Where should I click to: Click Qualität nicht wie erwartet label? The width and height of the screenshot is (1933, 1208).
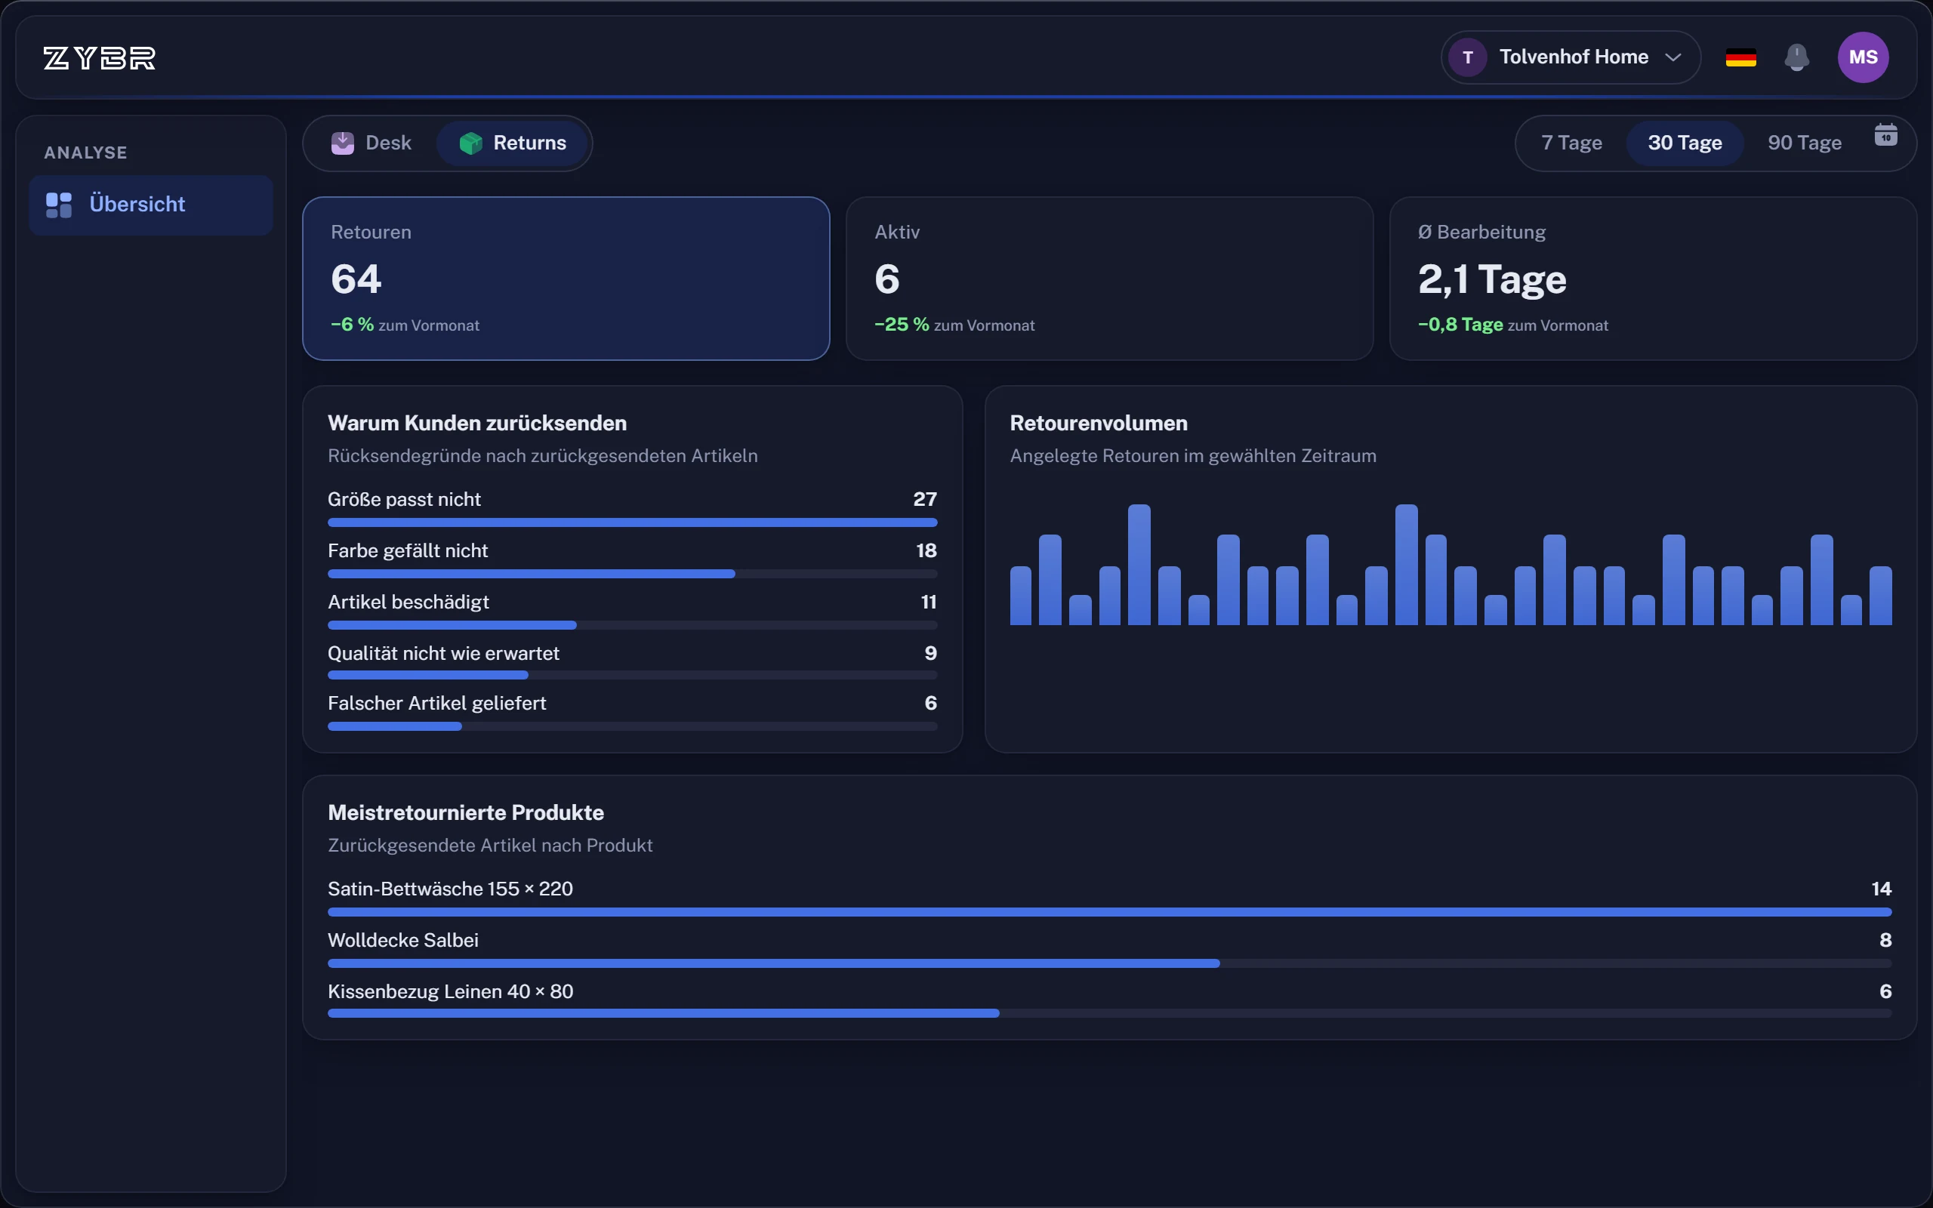click(443, 654)
